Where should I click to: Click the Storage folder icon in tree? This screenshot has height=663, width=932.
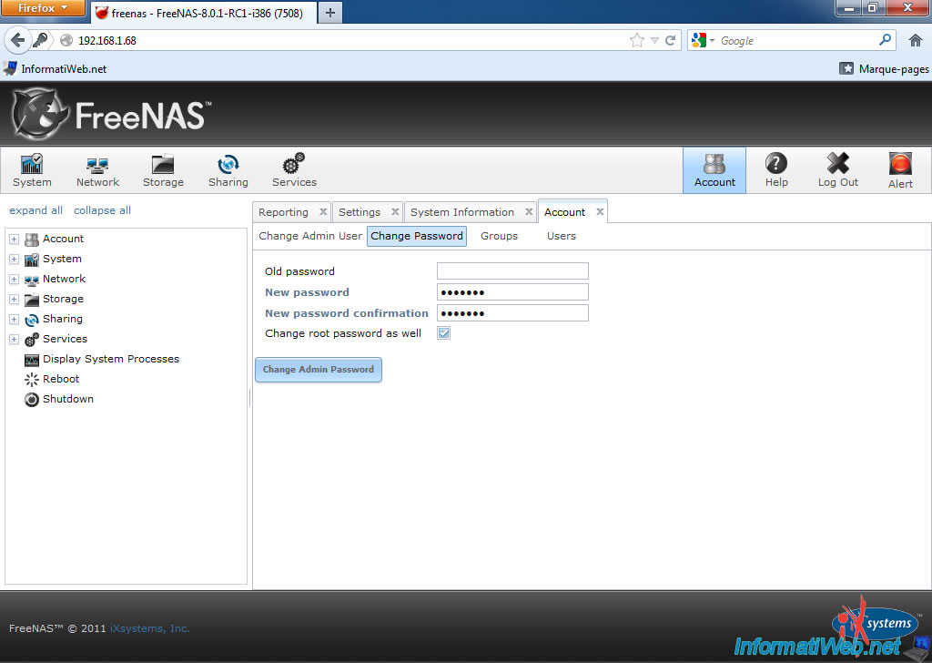point(32,299)
